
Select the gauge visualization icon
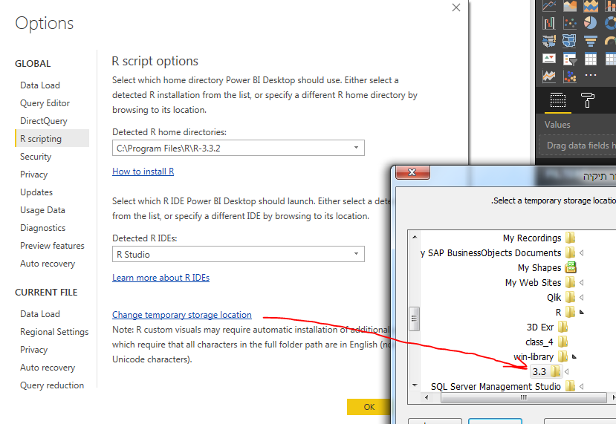point(611,41)
